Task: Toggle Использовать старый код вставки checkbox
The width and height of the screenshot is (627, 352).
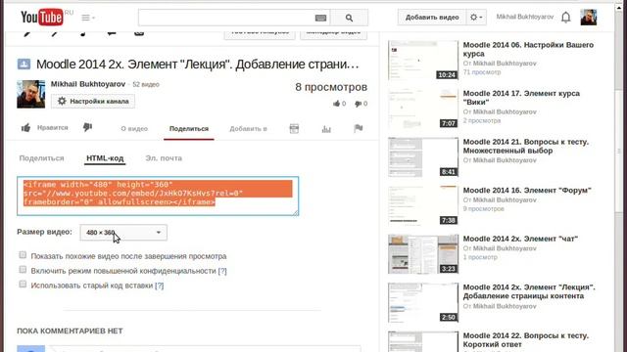Action: click(23, 284)
